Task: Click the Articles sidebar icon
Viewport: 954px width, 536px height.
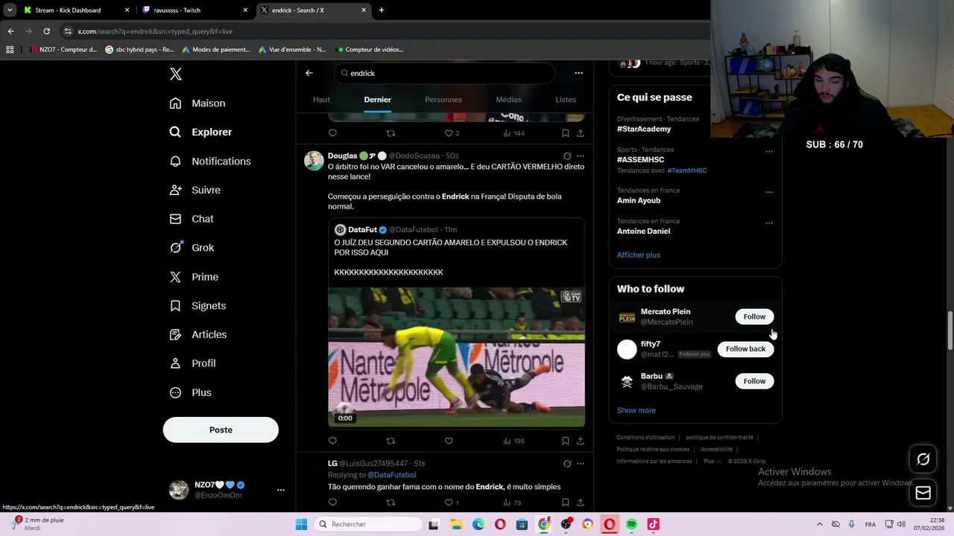Action: [x=175, y=335]
